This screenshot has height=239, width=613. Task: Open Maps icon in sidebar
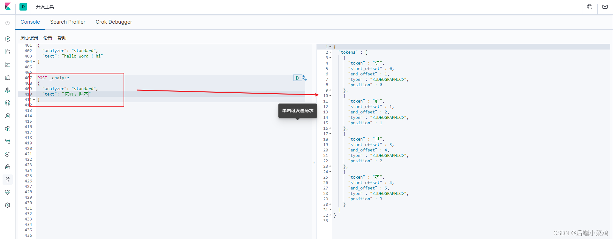[x=8, y=90]
